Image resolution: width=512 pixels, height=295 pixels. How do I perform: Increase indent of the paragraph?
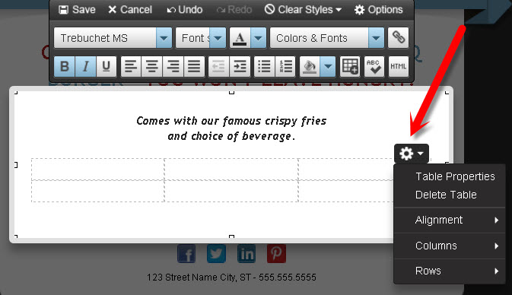coord(240,67)
